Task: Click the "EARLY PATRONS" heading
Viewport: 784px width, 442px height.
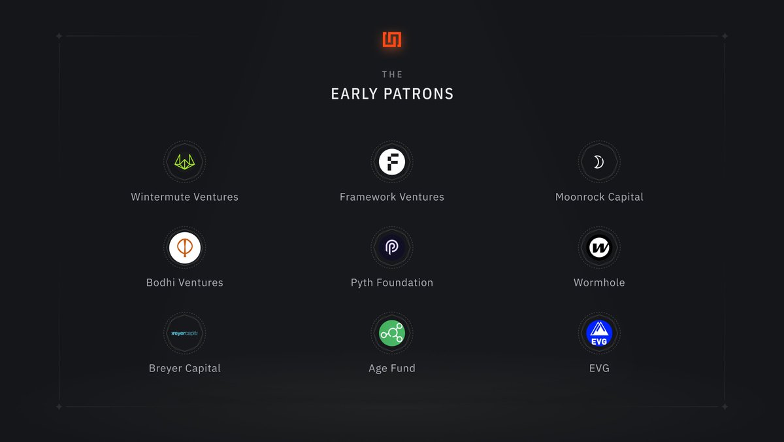Action: tap(392, 94)
